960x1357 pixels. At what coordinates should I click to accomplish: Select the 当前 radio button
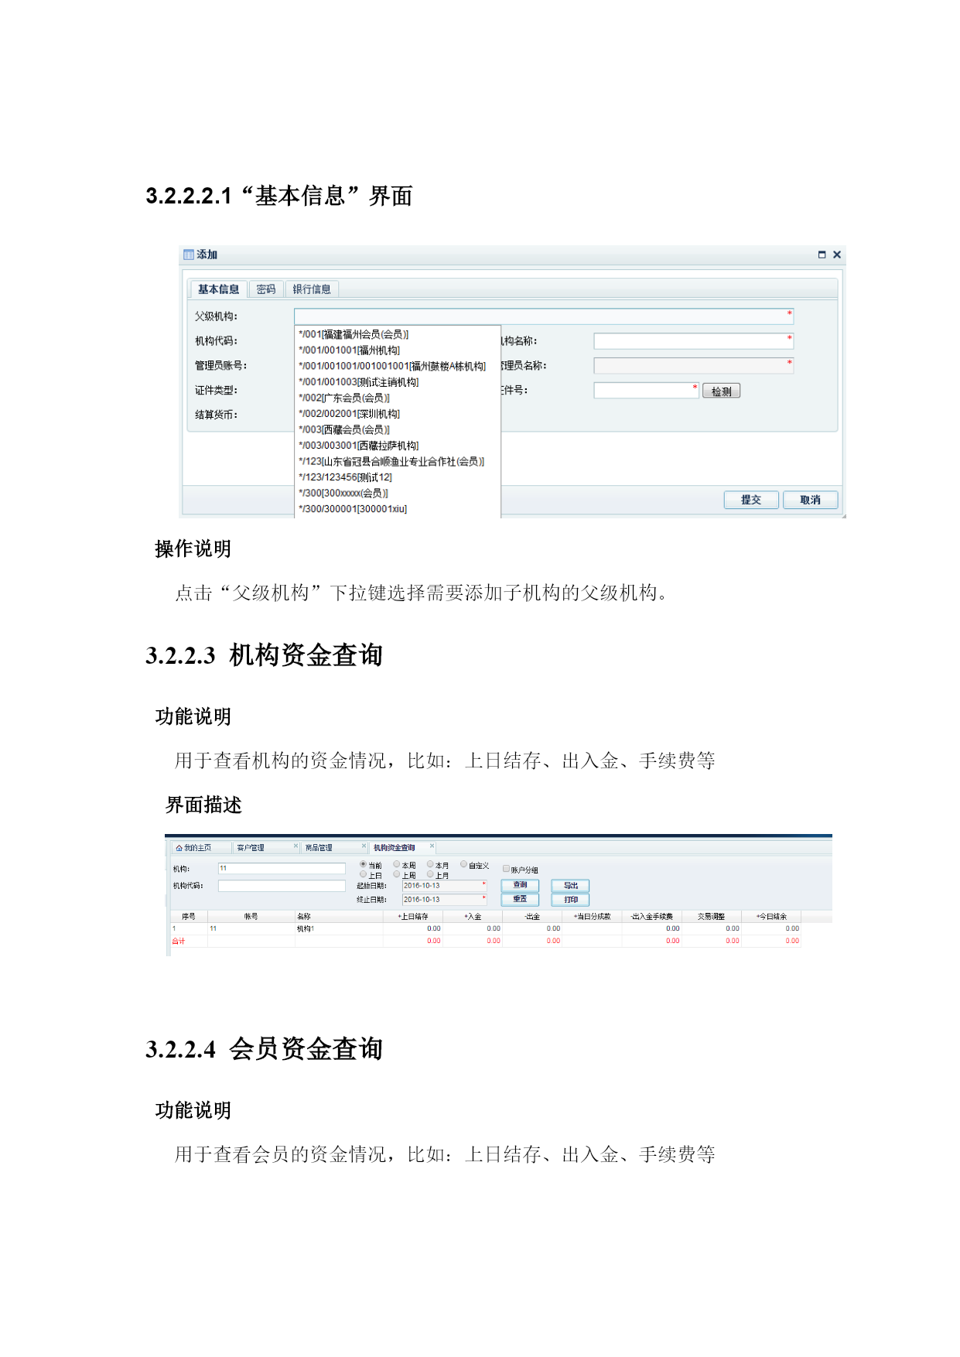click(x=363, y=864)
